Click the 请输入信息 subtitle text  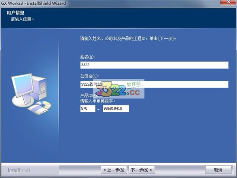click(x=22, y=19)
